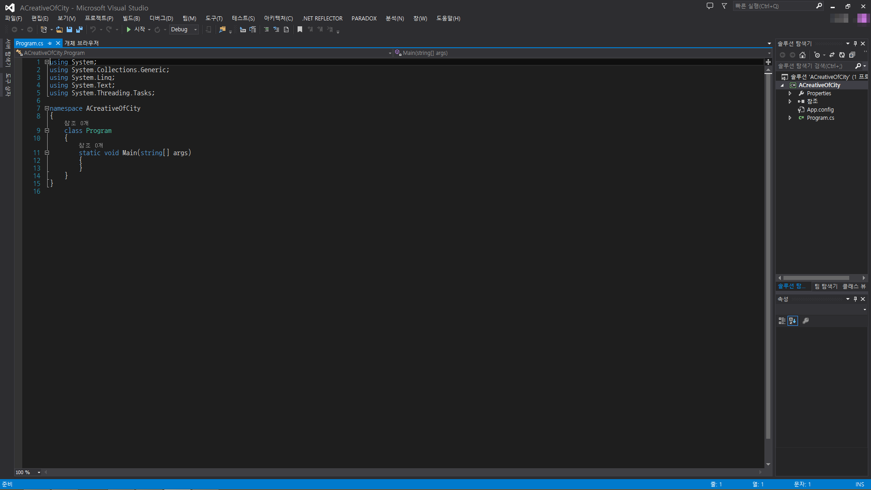Open the Debug configuration dropdown

pos(184,29)
